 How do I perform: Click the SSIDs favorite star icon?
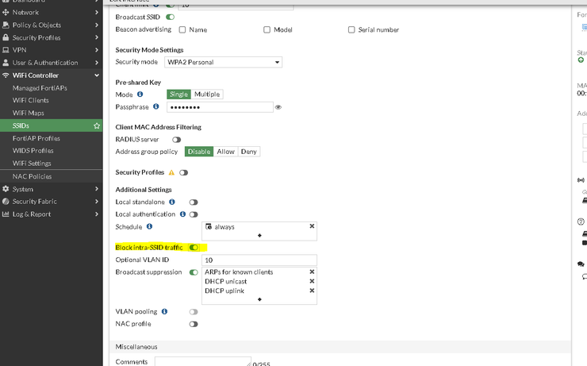[97, 125]
